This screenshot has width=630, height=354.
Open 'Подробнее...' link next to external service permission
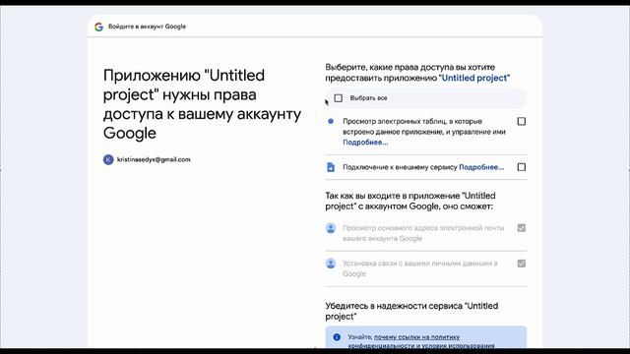pyautogui.click(x=481, y=167)
